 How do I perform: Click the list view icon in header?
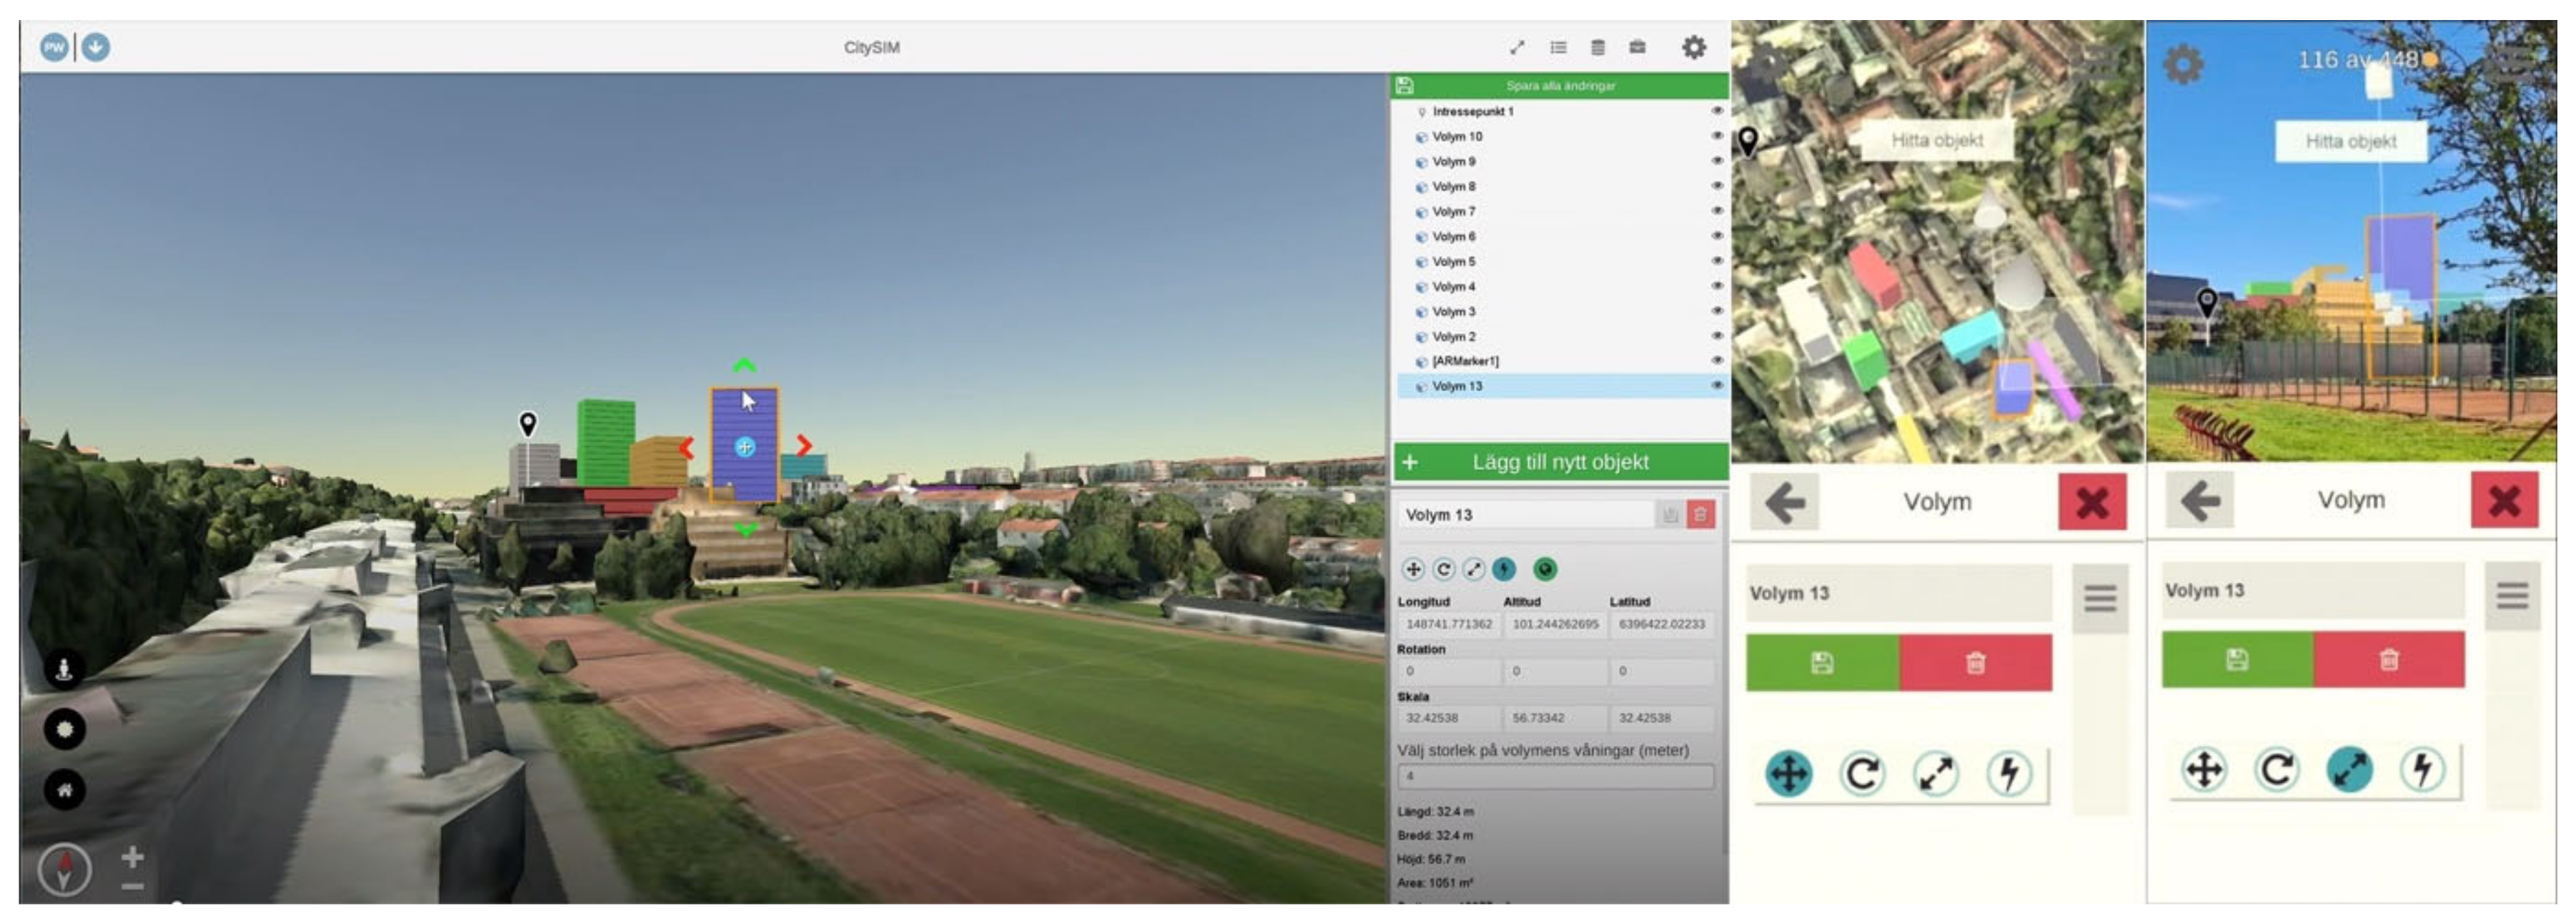1558,47
